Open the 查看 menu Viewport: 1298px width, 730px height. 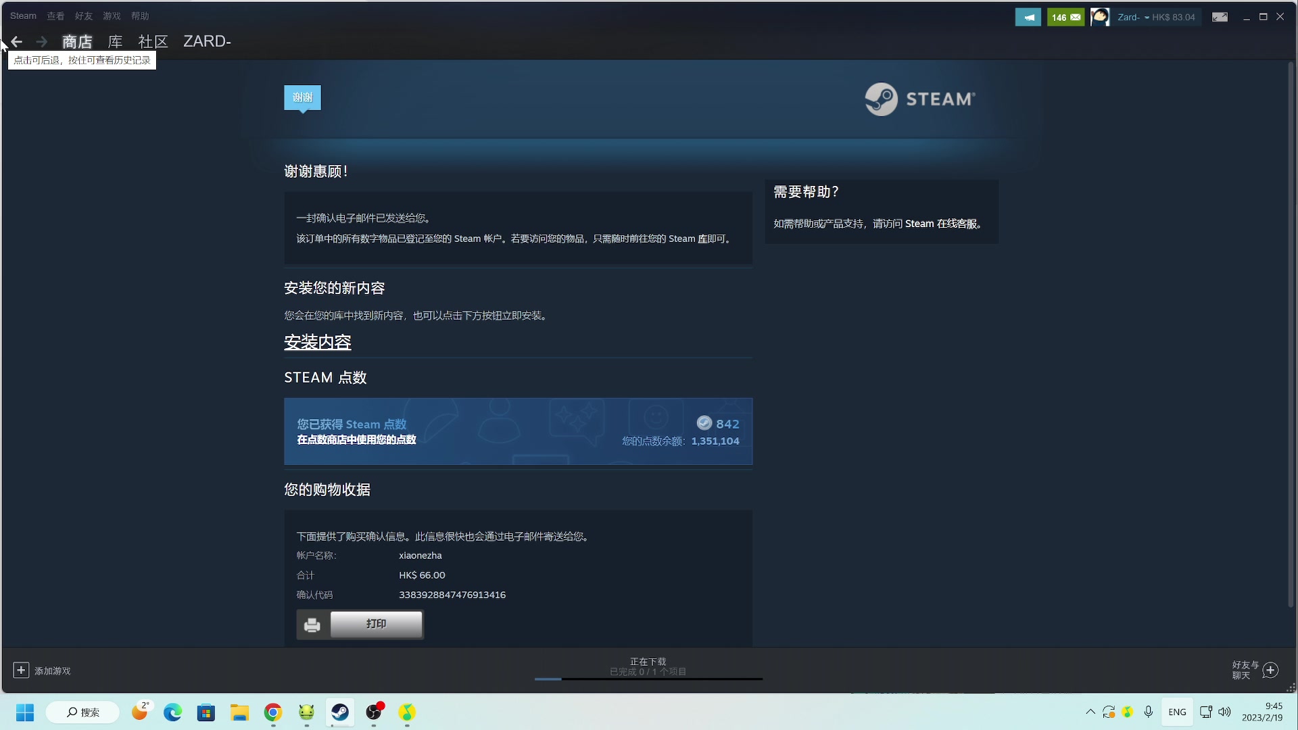(55, 16)
